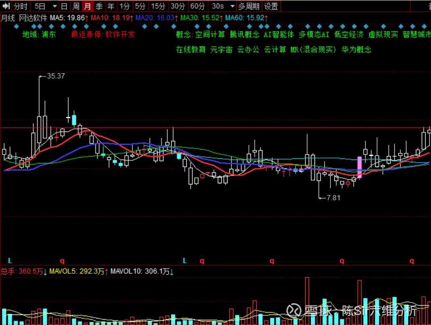Open the 元宇宙 concept link
The height and width of the screenshot is (325, 431).
pyautogui.click(x=221, y=49)
